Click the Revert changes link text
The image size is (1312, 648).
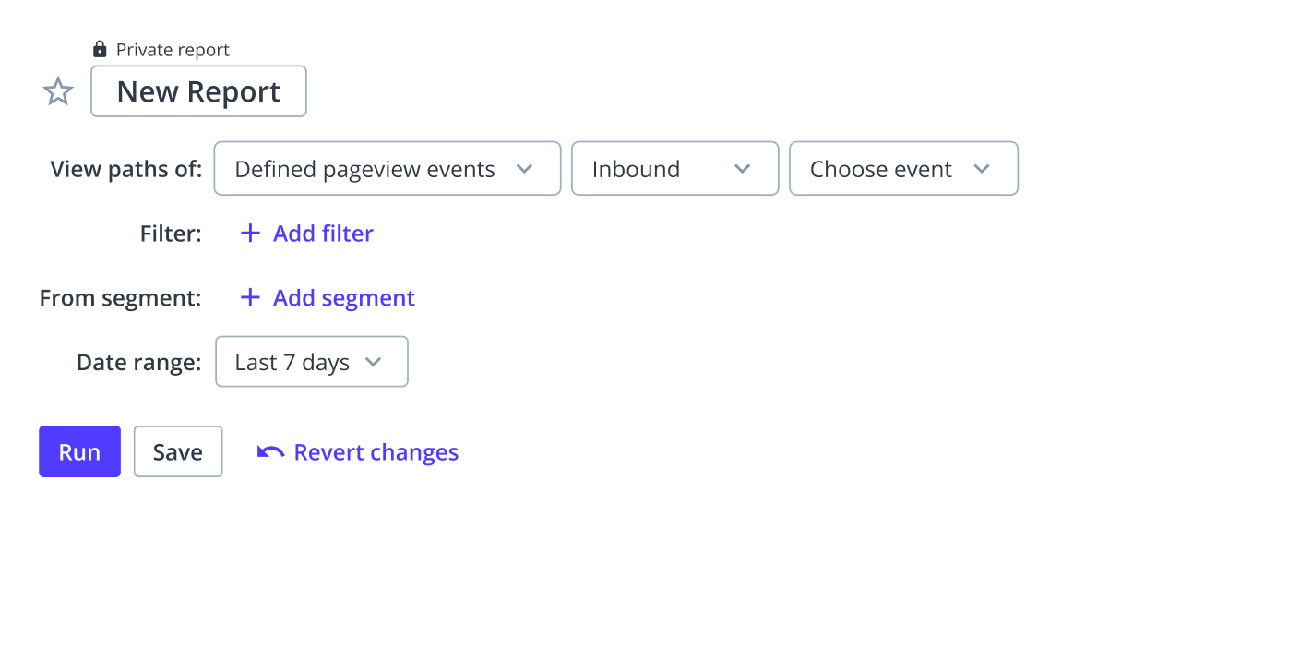coord(376,452)
